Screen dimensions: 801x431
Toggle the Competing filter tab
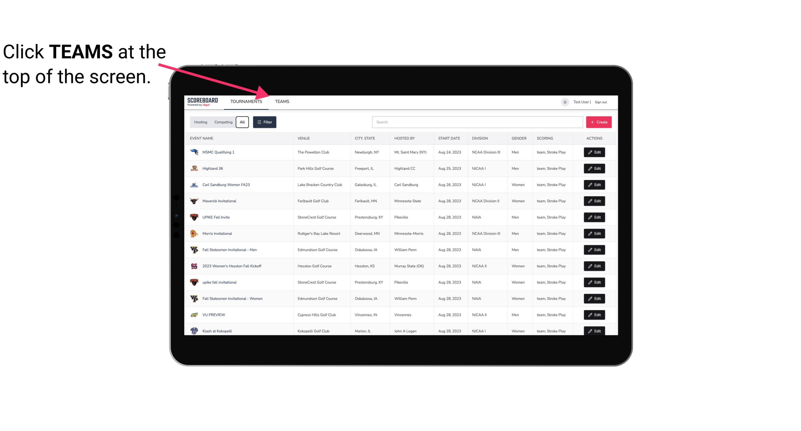(x=223, y=122)
